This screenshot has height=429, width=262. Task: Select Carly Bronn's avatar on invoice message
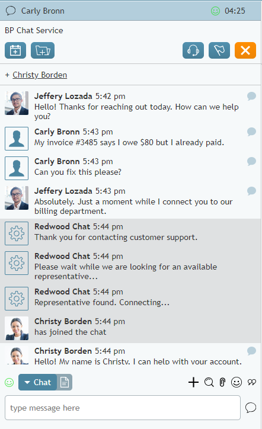(x=17, y=139)
